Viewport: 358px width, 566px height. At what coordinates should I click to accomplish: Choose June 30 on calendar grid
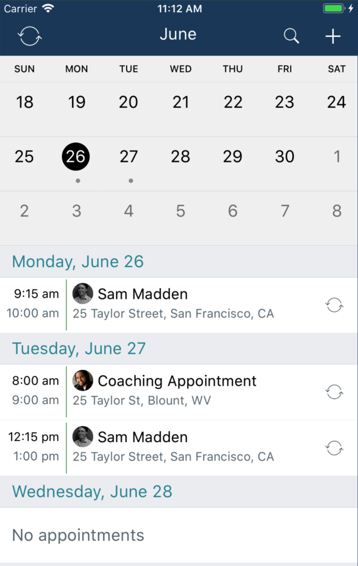coord(285,156)
